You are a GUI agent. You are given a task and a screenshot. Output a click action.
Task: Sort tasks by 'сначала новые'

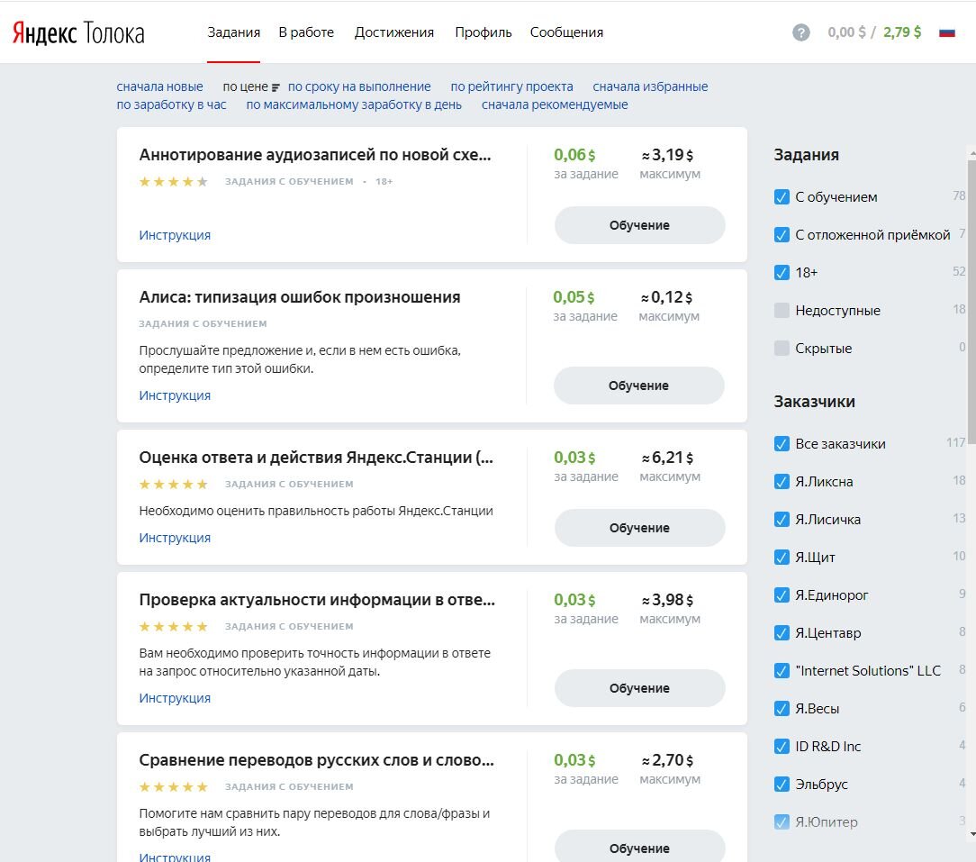point(159,86)
